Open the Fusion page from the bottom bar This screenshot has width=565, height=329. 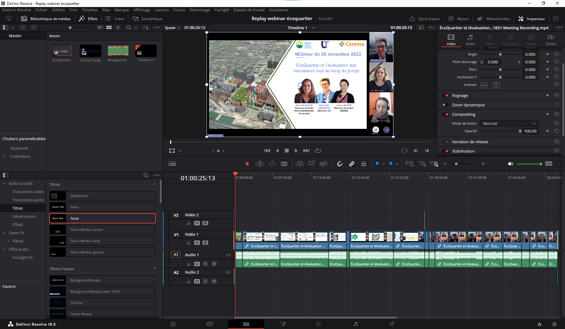pos(283,324)
